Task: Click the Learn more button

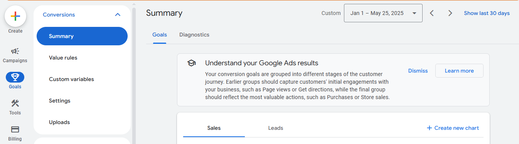Action: tap(459, 71)
